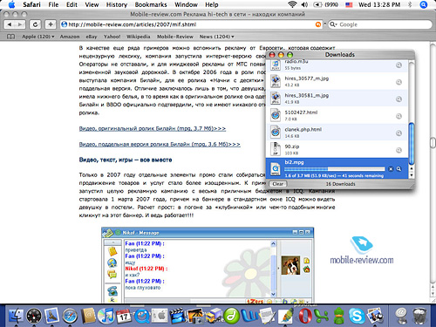
Task: Open the Yahoo! bookmark
Action: tap(112, 37)
